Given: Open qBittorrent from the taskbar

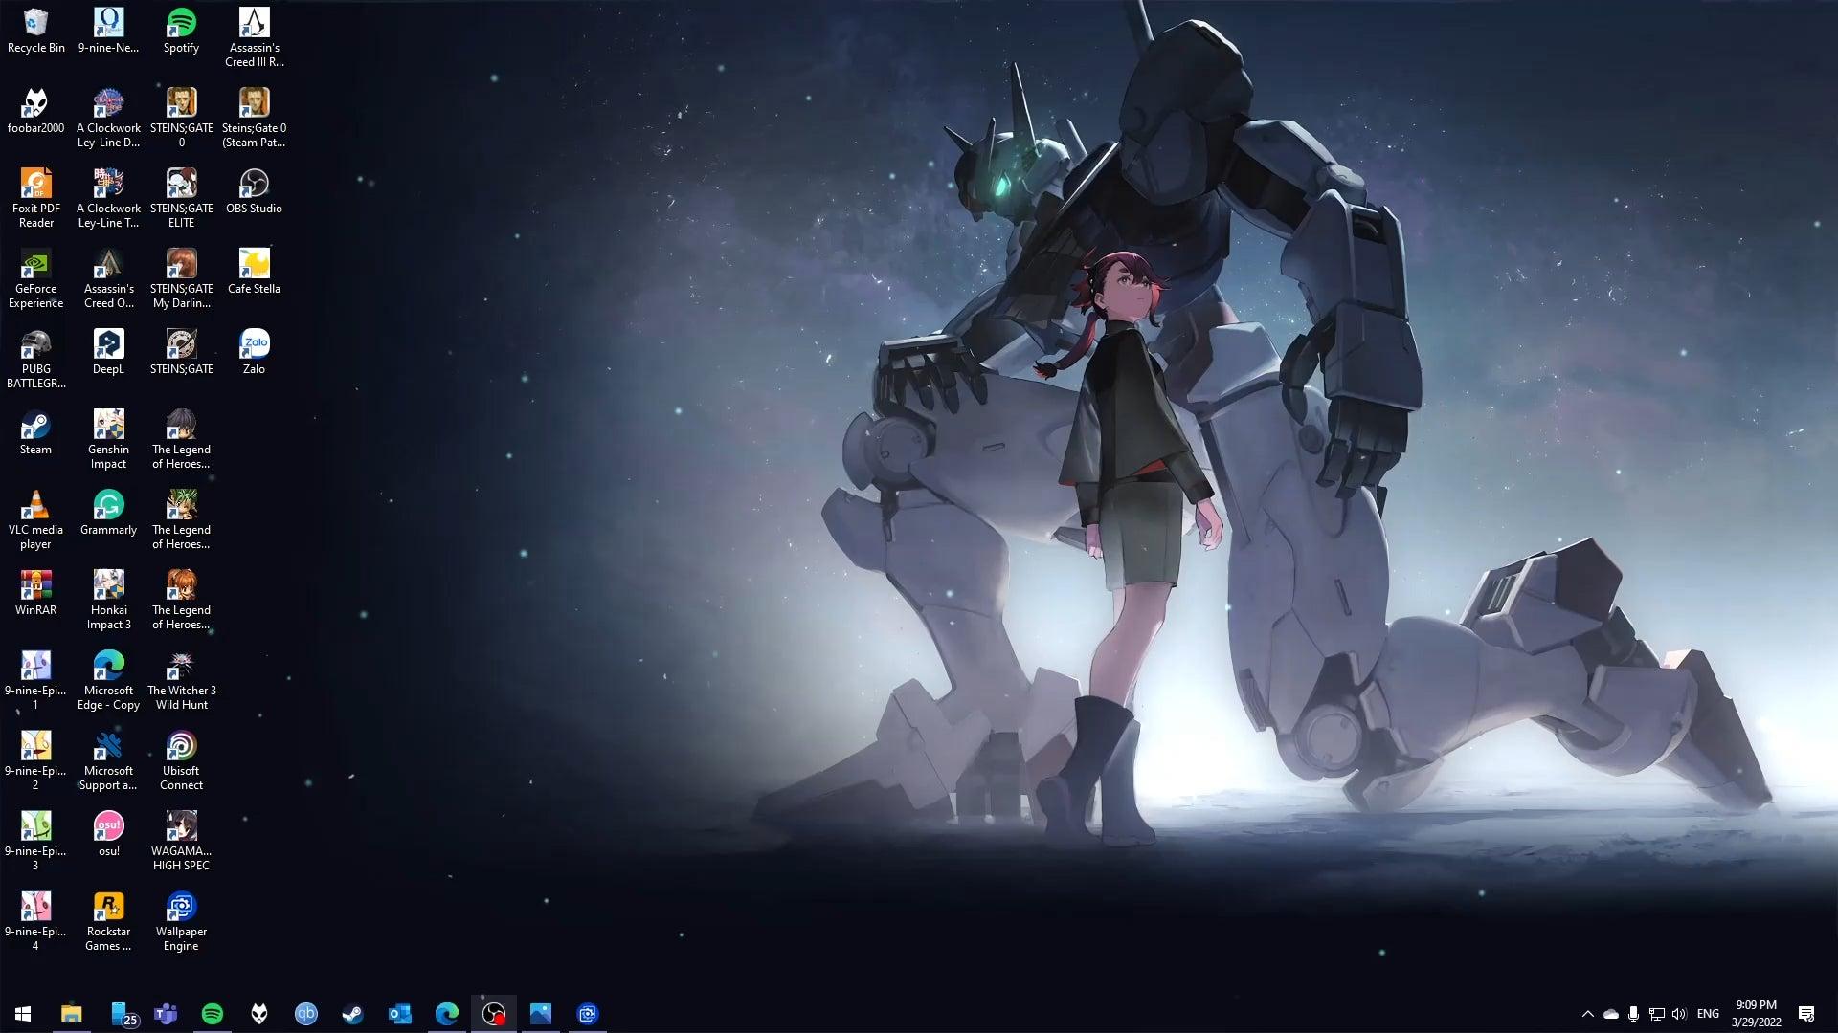Looking at the screenshot, I should tap(306, 1013).
